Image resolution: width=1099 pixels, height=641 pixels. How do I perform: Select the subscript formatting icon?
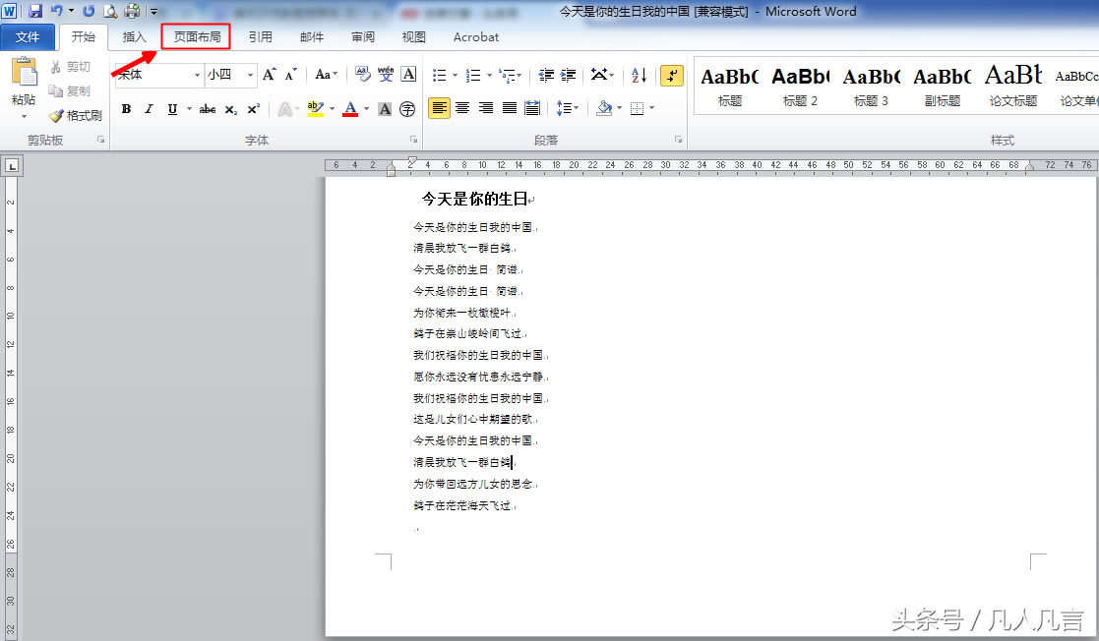pyautogui.click(x=231, y=108)
